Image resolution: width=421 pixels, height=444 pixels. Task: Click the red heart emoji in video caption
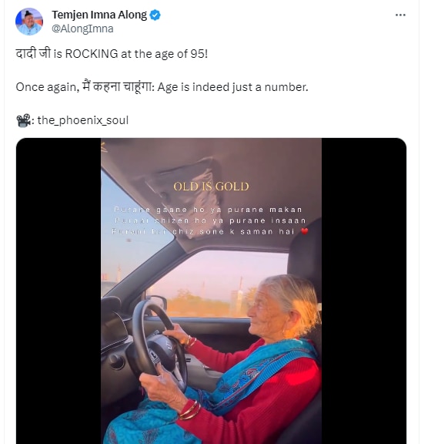click(304, 231)
